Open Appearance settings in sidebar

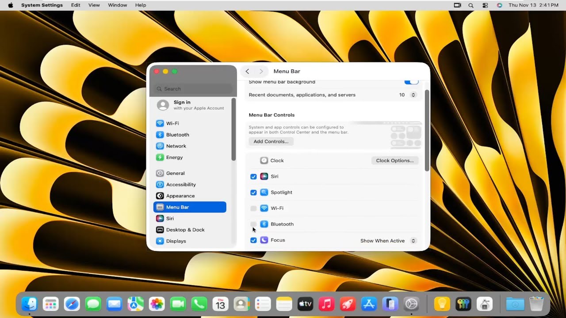190,196
